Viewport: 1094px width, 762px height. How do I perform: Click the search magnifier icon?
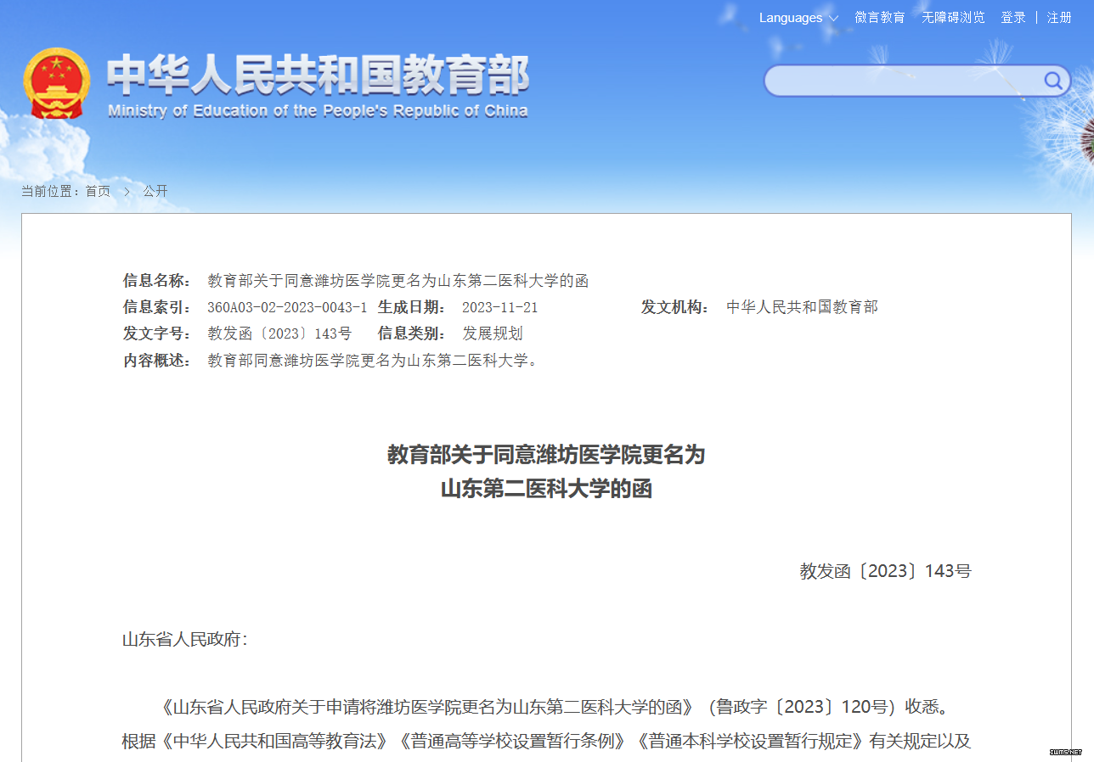[1052, 81]
